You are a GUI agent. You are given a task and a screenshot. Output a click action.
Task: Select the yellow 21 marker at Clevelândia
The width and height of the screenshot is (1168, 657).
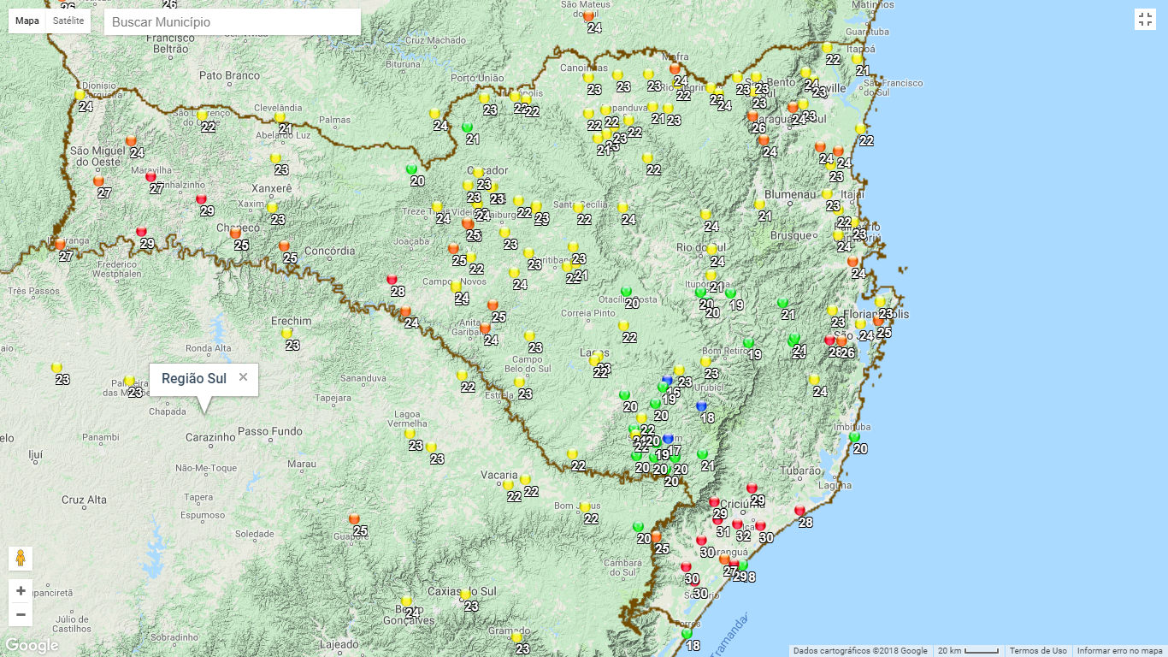tap(280, 117)
